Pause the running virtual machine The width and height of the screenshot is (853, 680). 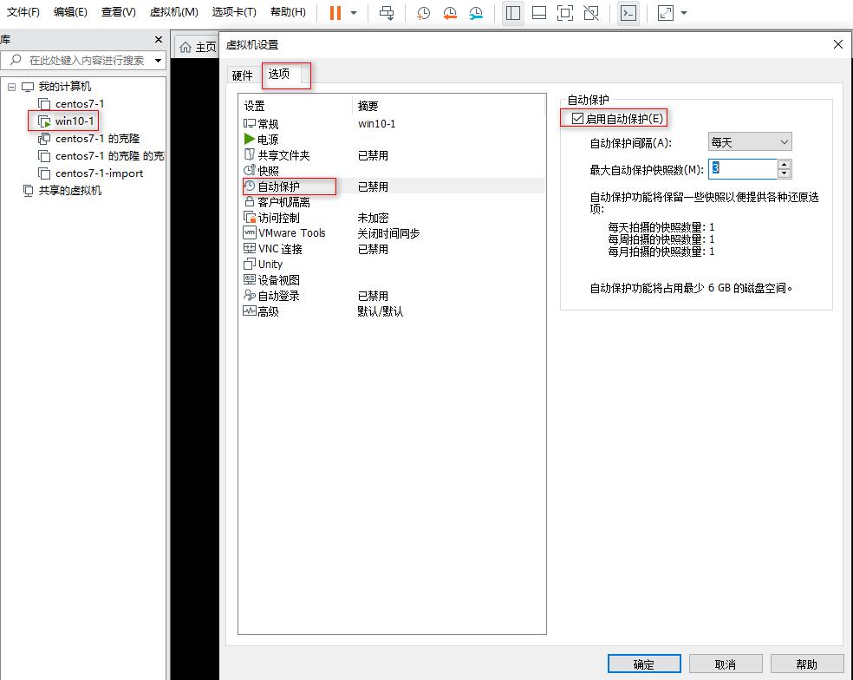tap(334, 12)
